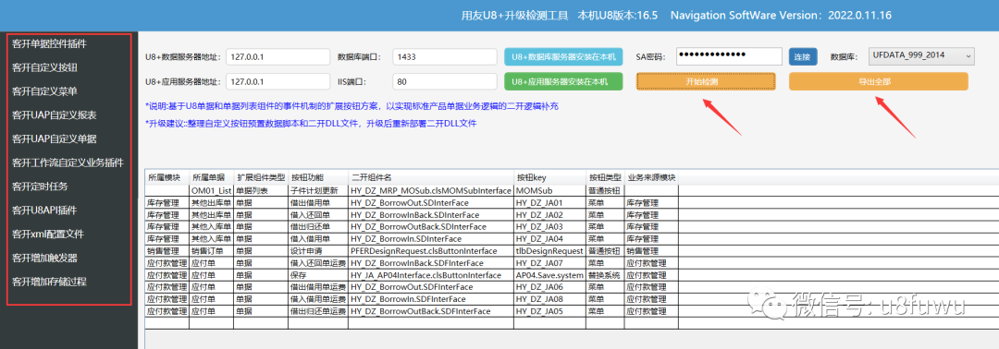Viewport: 999px width, 349px height.
Task: Select the HY_DZ_JA06 key cell
Action: [x=549, y=287]
